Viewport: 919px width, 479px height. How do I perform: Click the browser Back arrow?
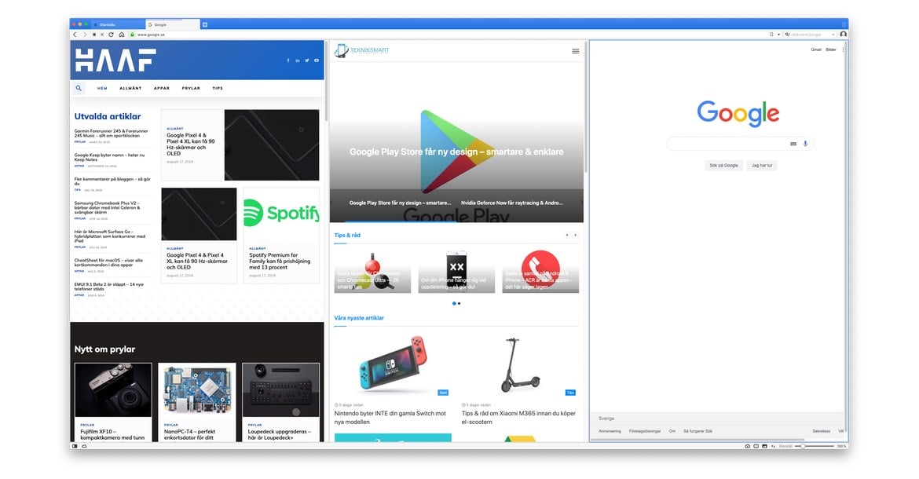pyautogui.click(x=75, y=35)
